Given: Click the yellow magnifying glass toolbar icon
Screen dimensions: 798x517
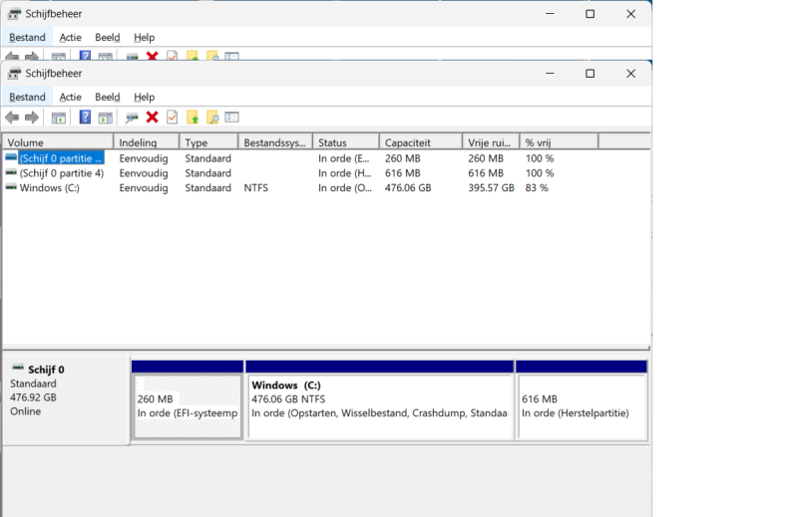Looking at the screenshot, I should tap(212, 118).
